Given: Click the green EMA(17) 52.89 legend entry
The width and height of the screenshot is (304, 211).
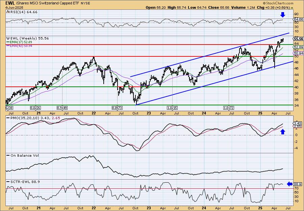Looking at the screenshot, I should click(x=19, y=42).
